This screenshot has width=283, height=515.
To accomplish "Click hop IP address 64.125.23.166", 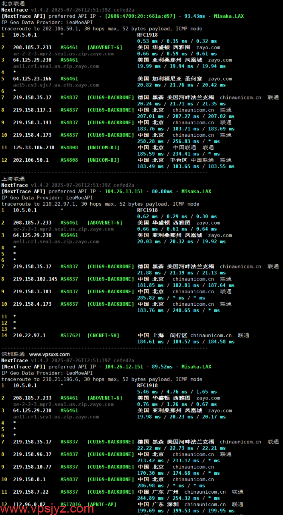I will click(32, 79).
